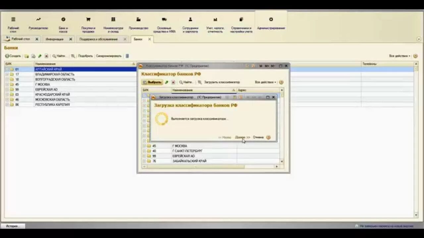Close the Поддержка и обслуживание tab
424x238 pixels.
point(125,39)
